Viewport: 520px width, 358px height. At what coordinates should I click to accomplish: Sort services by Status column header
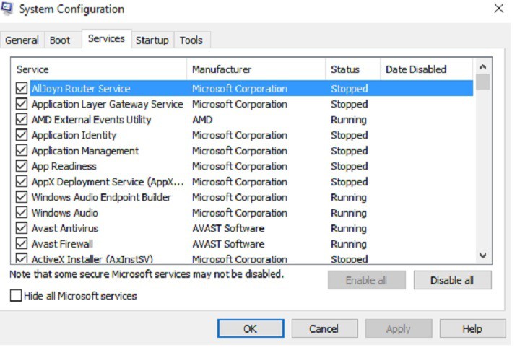pos(352,69)
